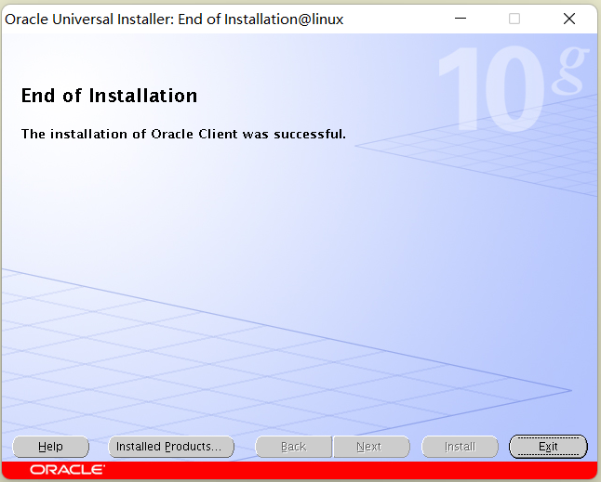This screenshot has height=482, width=601.
Task: Click the installation was successful message
Action: pyautogui.click(x=183, y=134)
